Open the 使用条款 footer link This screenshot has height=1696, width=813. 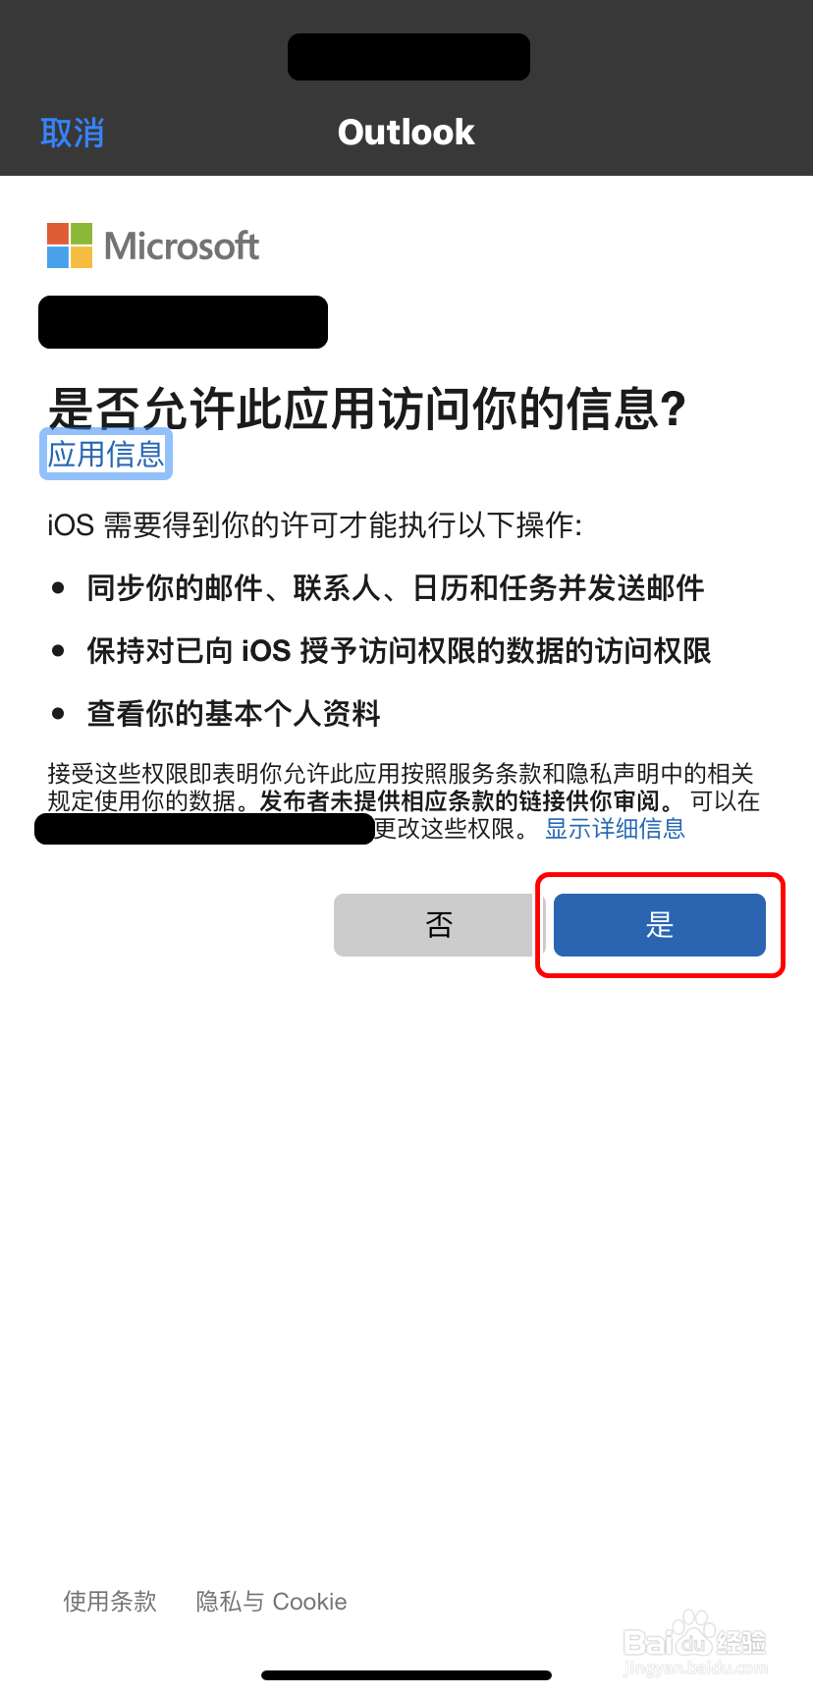coord(110,1602)
